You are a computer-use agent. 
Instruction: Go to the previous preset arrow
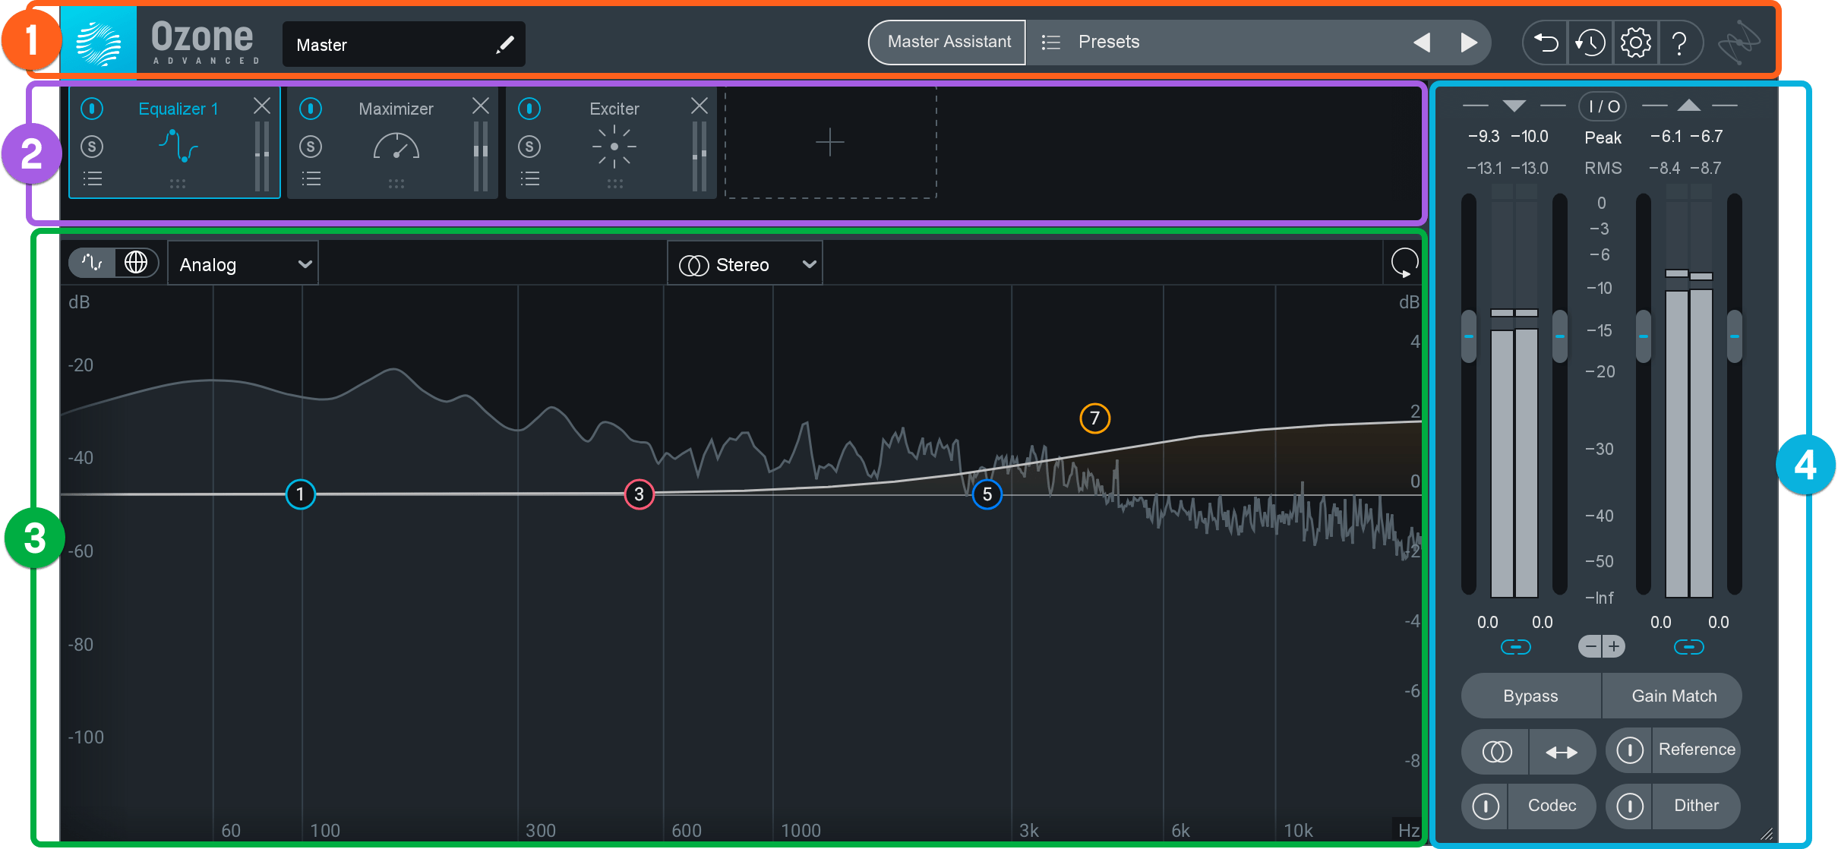pos(1422,43)
